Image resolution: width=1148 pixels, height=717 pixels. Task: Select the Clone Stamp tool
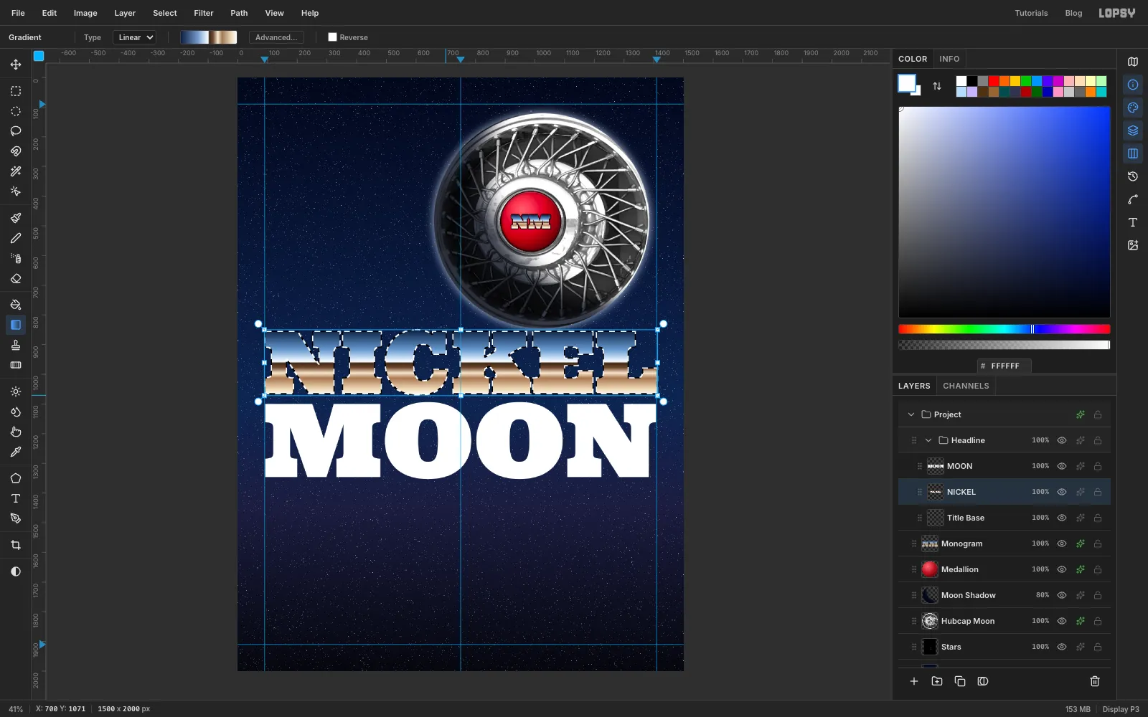16,345
